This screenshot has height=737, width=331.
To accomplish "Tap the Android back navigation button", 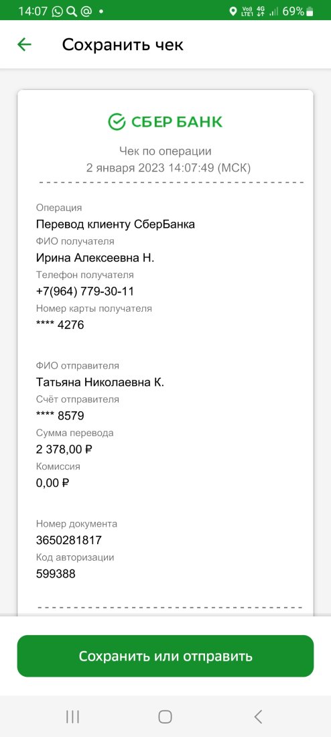I will coord(258,716).
